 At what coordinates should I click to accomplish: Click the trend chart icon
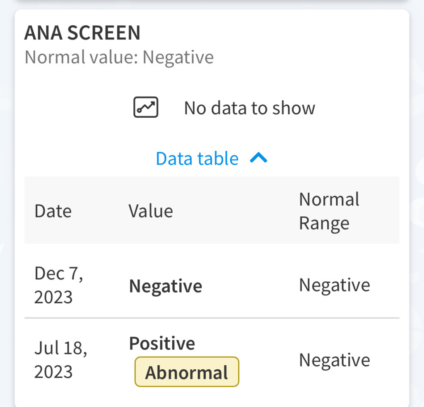pos(146,108)
